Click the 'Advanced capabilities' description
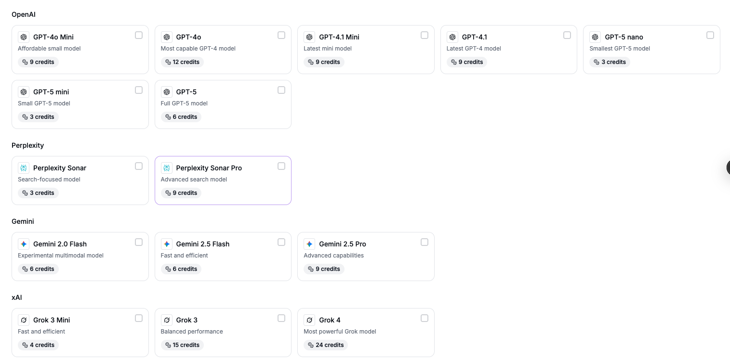 tap(333, 256)
